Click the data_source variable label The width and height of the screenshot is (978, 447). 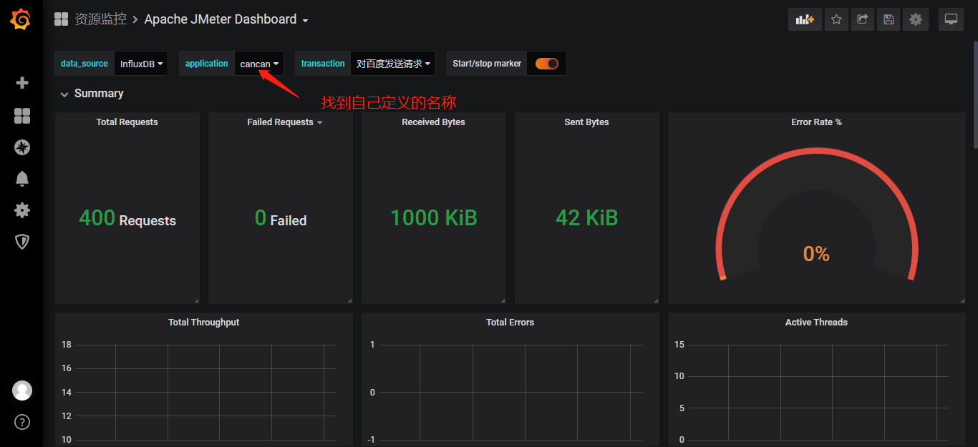84,64
